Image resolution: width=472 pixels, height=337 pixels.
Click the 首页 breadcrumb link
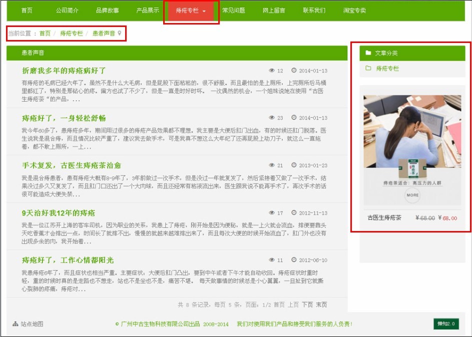pos(45,33)
